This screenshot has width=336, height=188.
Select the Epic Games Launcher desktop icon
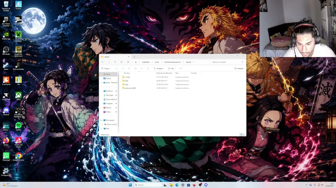6,22
